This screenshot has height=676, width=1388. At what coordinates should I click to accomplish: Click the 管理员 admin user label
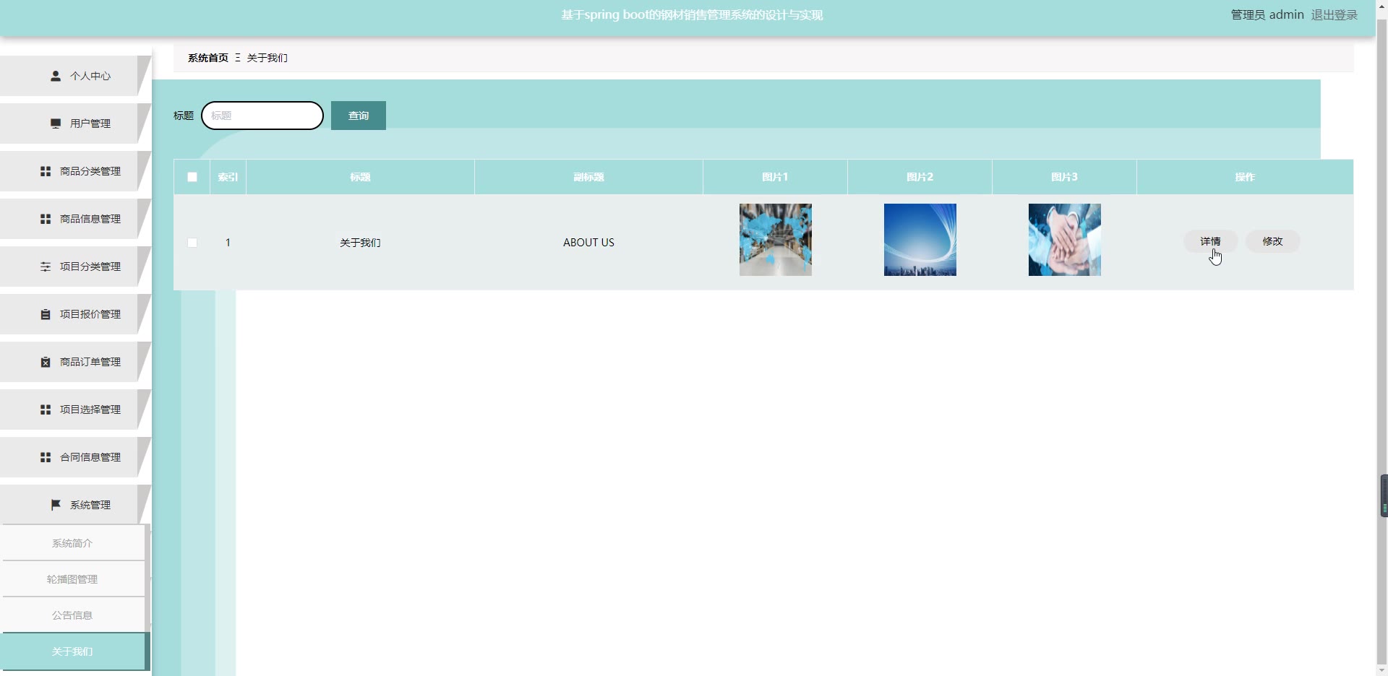pos(1267,14)
